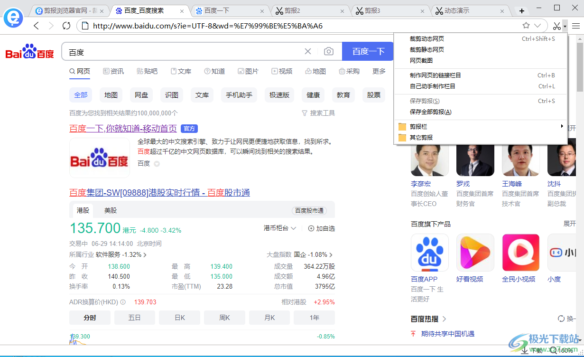Select the 五日 chart period
Viewport: 584px width, 357px height.
pyautogui.click(x=135, y=318)
